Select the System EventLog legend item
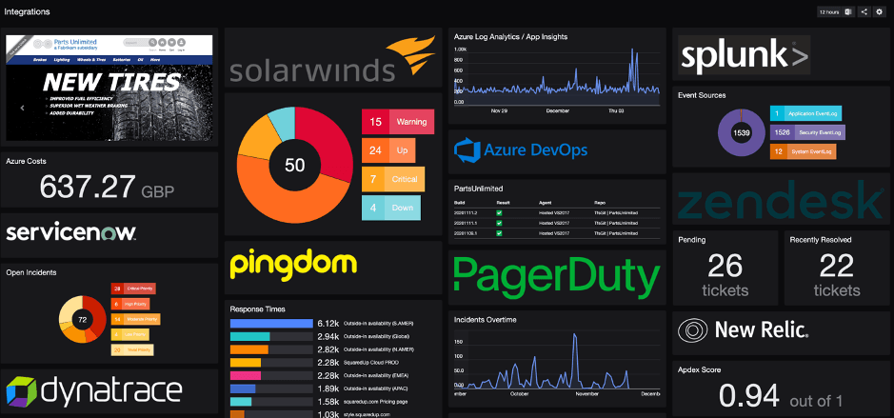Viewport: 894px width, 418px height. coord(803,151)
